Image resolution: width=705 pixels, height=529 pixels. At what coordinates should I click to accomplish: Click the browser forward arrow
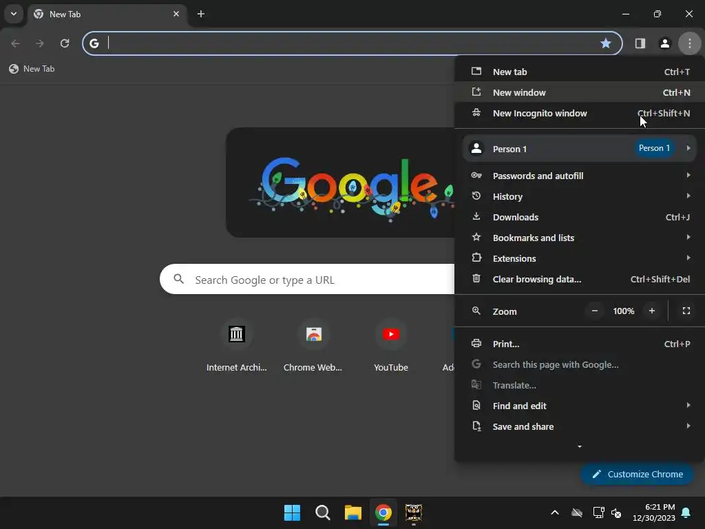[x=39, y=43]
